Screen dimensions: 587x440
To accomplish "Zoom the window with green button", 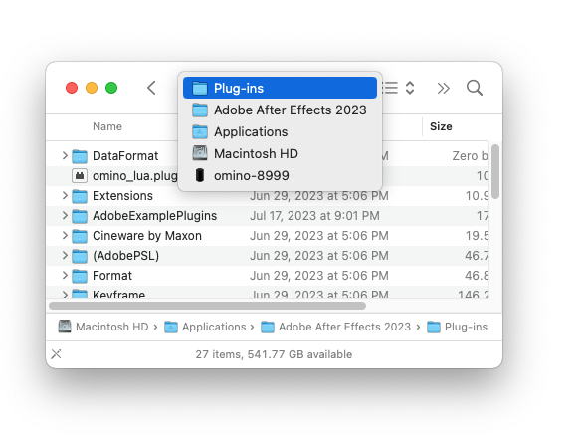I will 111,88.
